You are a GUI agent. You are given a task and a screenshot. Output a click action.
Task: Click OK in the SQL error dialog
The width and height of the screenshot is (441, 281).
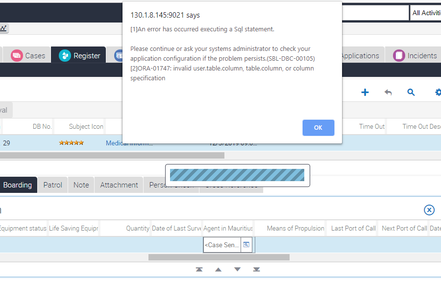coord(318,128)
